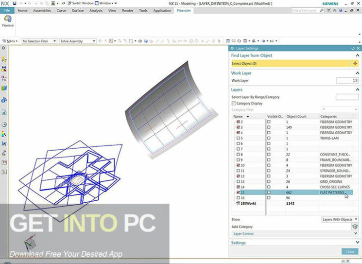
Task: Click the blue sphere rendering style icon
Action: [x=263, y=41]
